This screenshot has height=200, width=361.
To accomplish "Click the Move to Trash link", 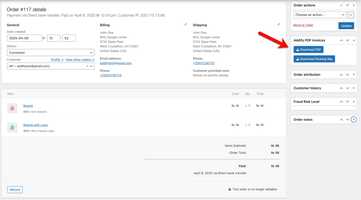I will point(303,25).
